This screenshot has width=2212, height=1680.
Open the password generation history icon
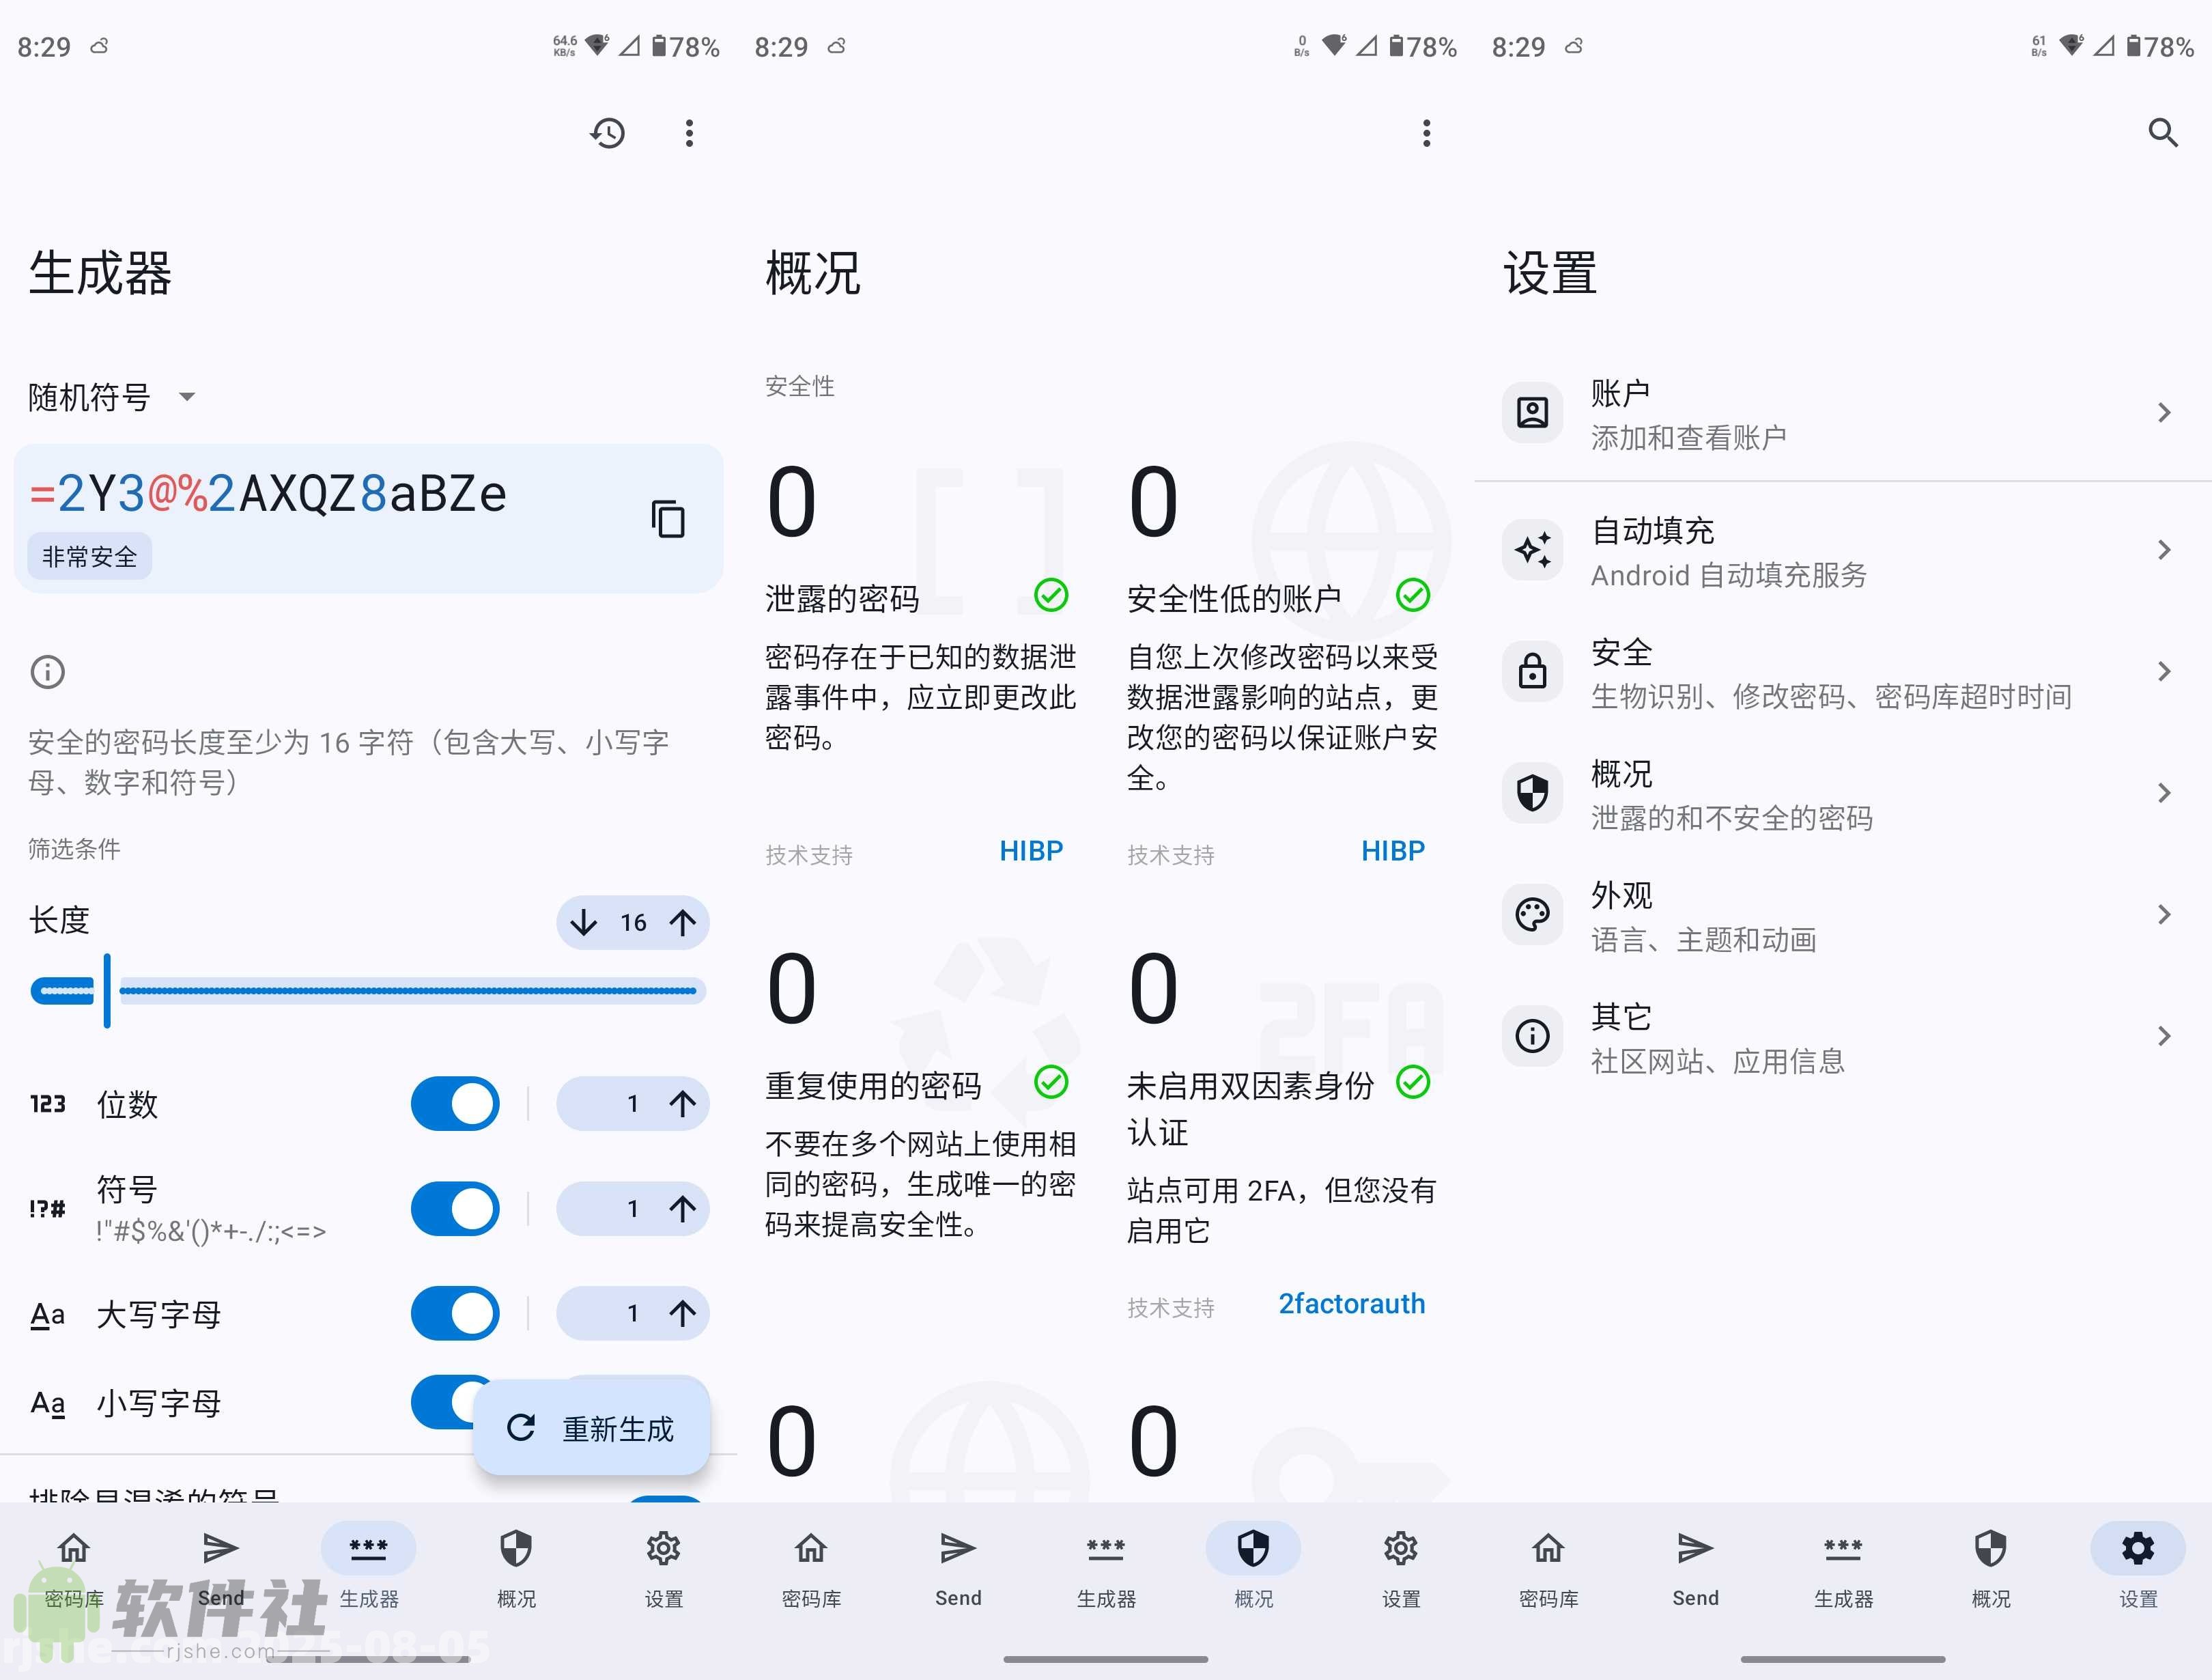click(607, 132)
